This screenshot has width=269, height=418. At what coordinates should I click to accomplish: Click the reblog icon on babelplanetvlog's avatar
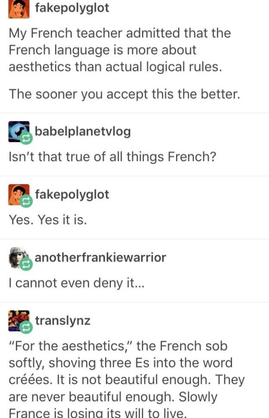pos(26,138)
